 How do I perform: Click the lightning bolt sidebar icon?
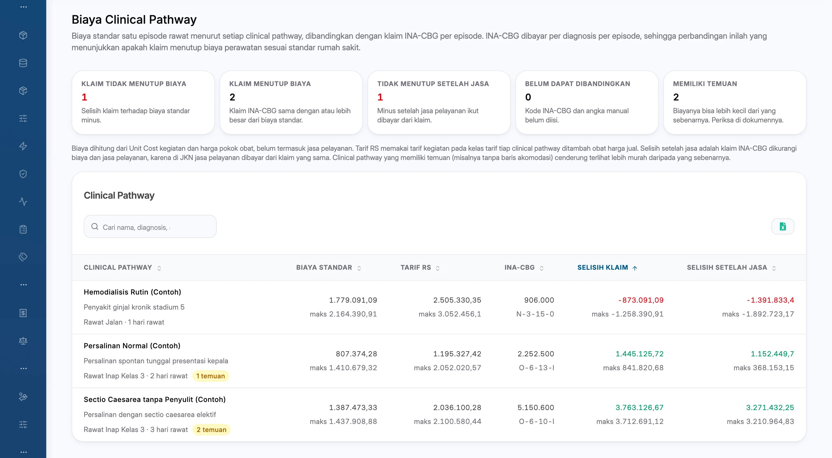point(23,146)
